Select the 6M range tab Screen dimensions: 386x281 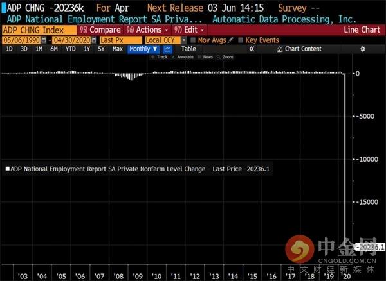pos(54,49)
